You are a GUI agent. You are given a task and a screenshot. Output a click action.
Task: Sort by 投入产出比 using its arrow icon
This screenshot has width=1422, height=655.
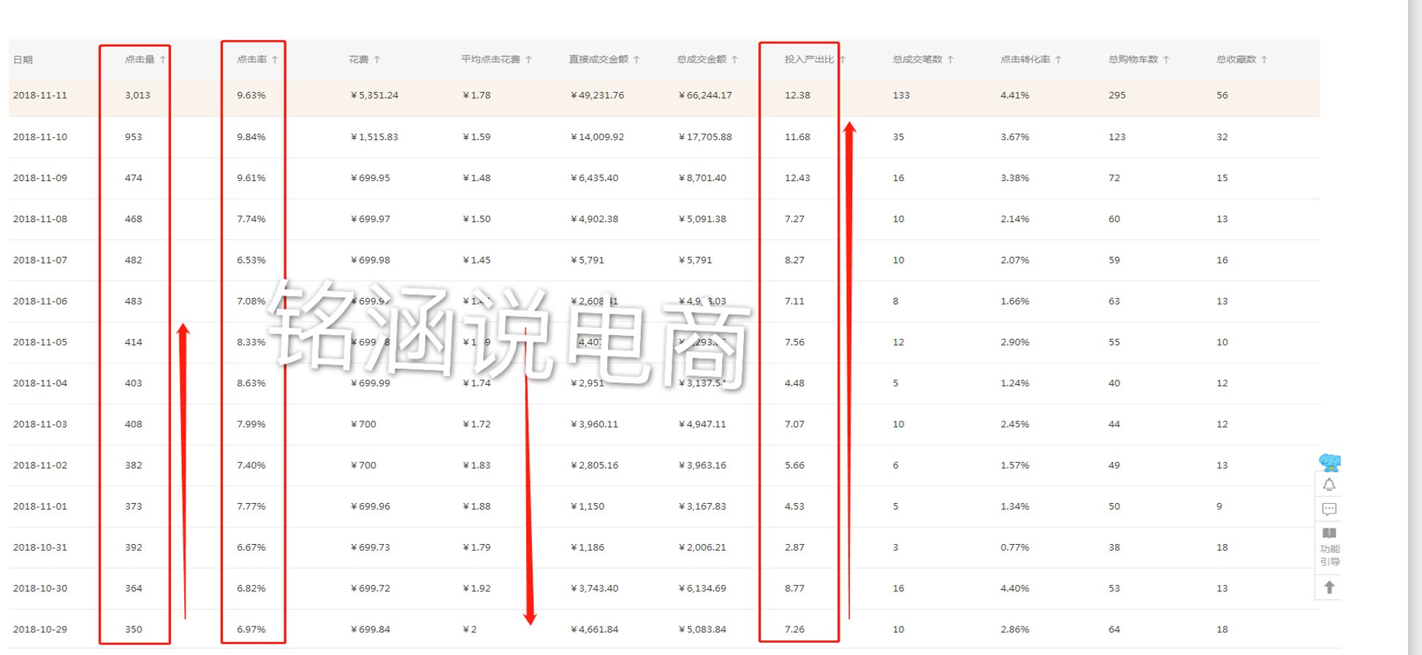tap(842, 60)
